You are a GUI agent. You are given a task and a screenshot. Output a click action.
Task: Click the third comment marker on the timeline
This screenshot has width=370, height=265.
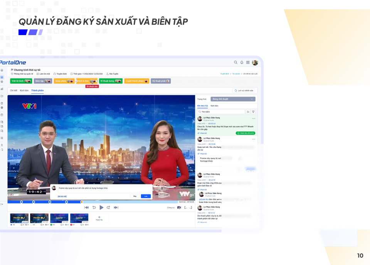(50, 202)
